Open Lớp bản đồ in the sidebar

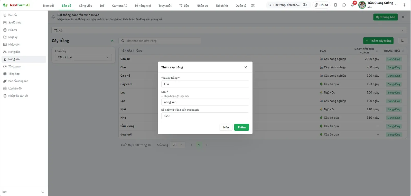(x=24, y=88)
